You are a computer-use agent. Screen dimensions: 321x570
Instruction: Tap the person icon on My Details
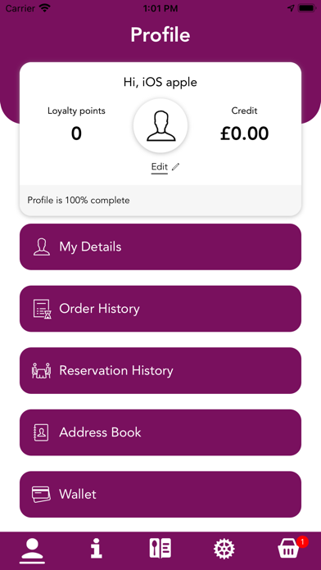42,247
